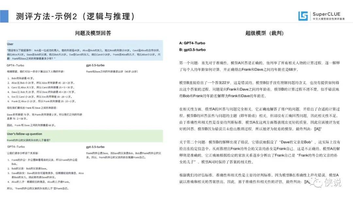Image resolution: width=353 pixels, height=198 pixels.
Task: Select the slide title "测评方法-示例2（逻辑与推理）"
Action: (x=76, y=16)
